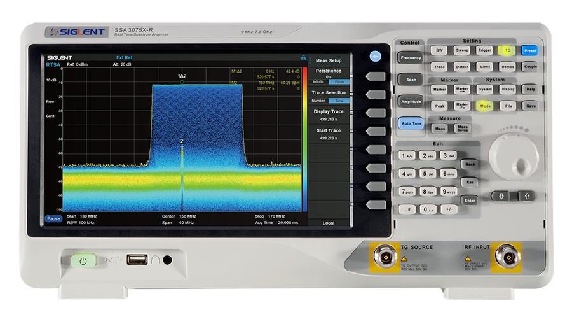Click the Trigger key
Viewport: 572px width, 324px height.
coord(484,50)
